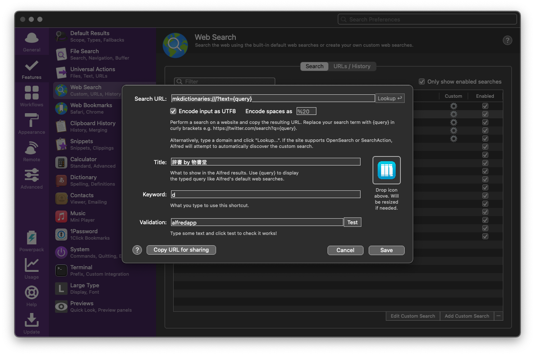This screenshot has height=355, width=535.
Task: Open Clipboard History feature
Action: 87,126
